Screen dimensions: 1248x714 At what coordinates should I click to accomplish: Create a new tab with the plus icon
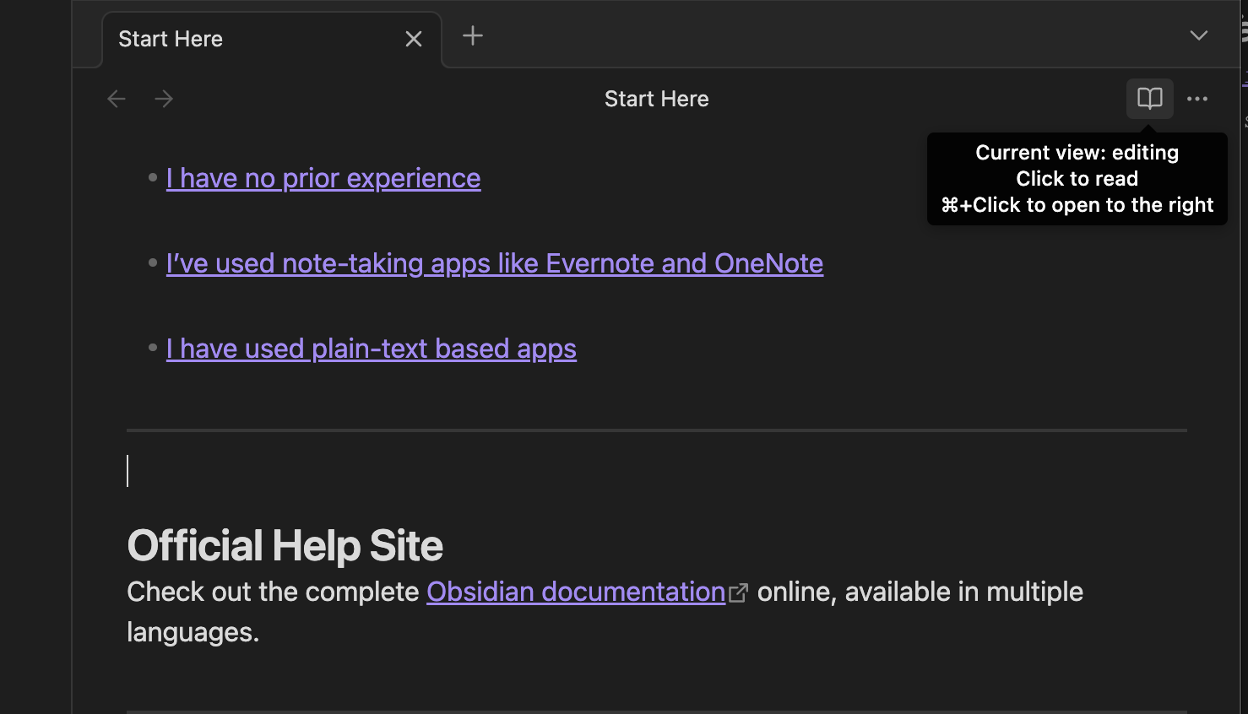click(x=472, y=35)
